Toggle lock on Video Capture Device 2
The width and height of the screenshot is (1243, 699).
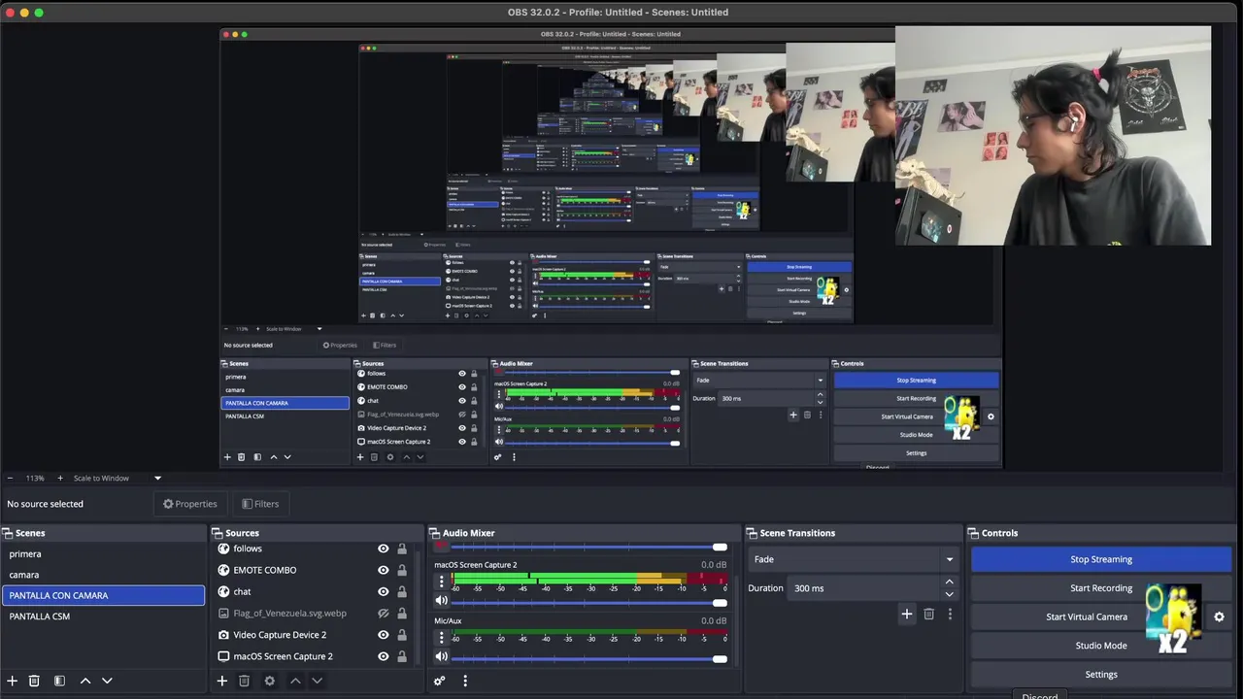pyautogui.click(x=402, y=635)
